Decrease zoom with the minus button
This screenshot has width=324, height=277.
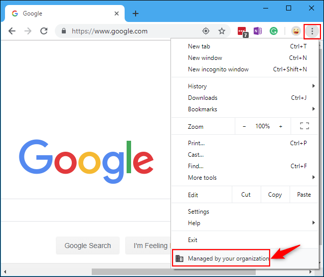(244, 126)
